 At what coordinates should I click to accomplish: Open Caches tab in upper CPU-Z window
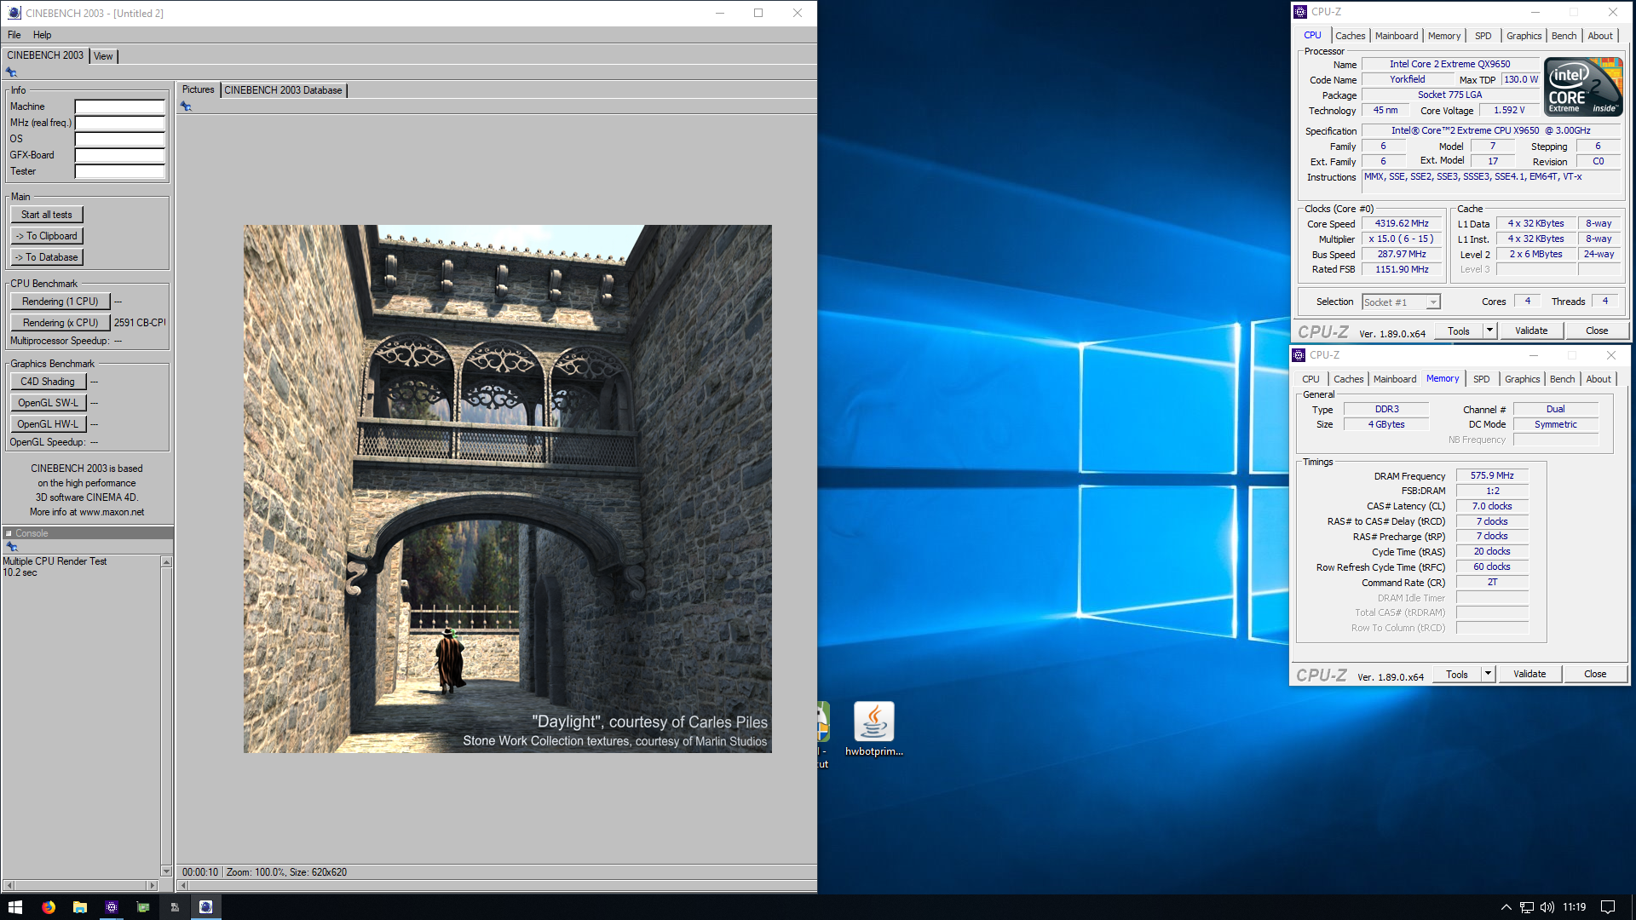[1350, 36]
